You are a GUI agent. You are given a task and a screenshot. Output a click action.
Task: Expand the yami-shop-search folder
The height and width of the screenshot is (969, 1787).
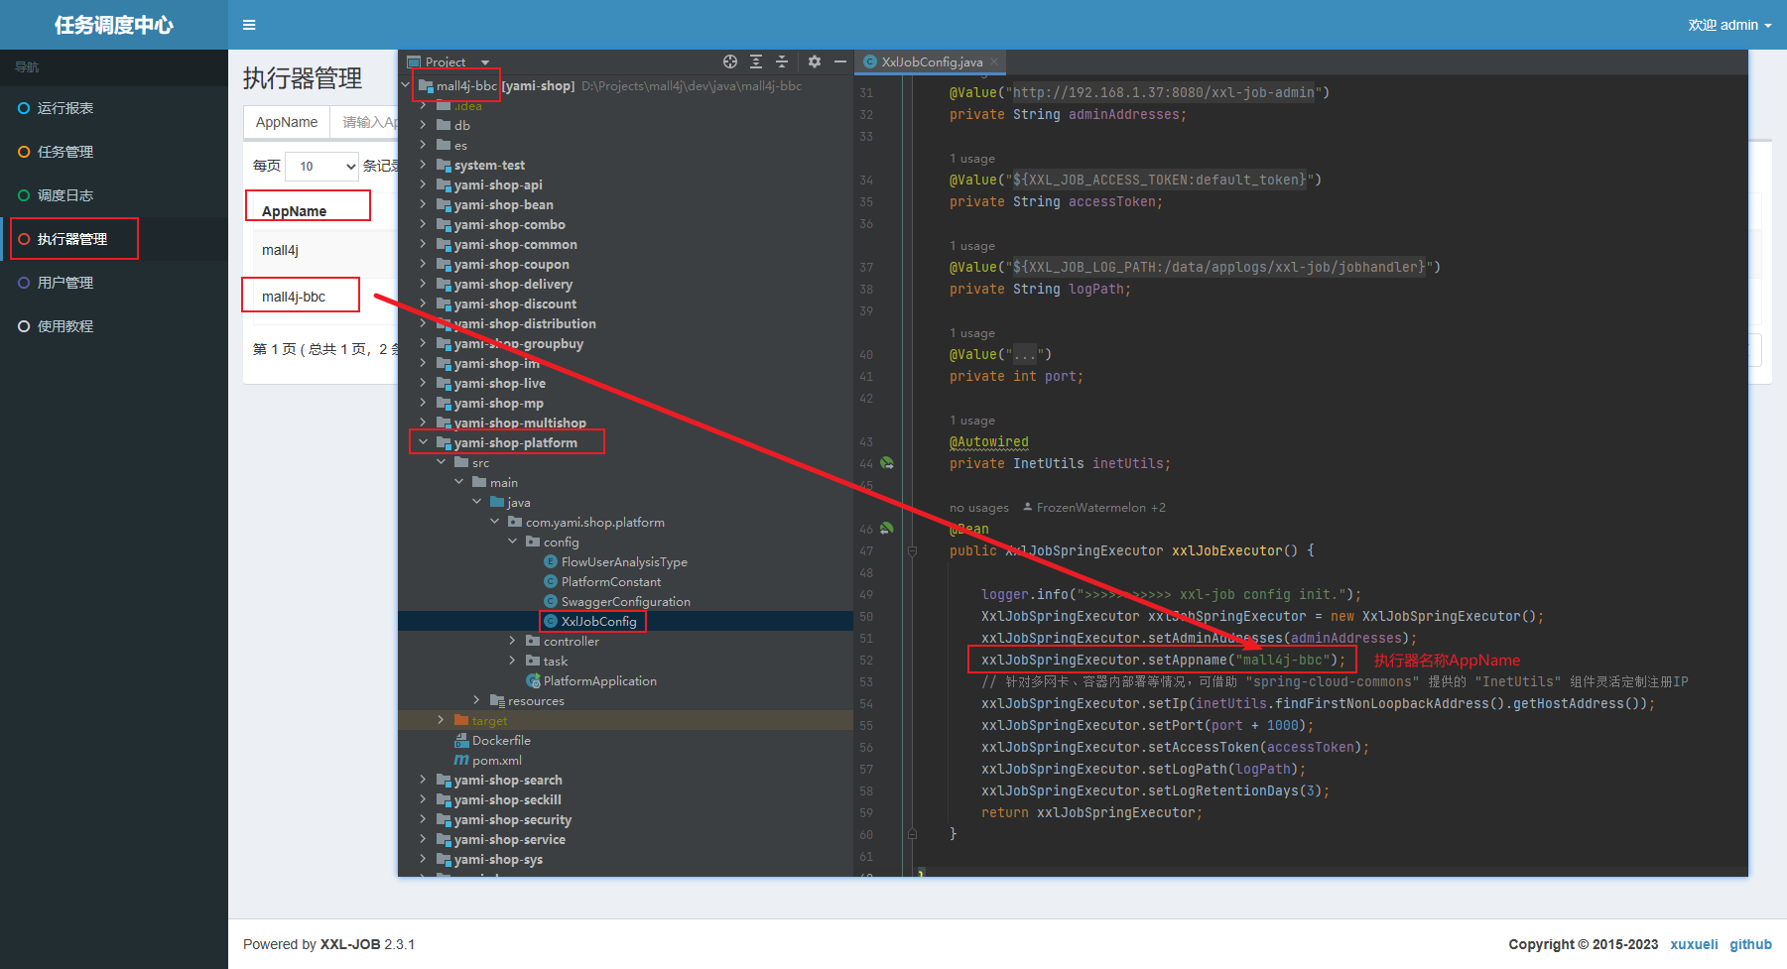pos(424,781)
